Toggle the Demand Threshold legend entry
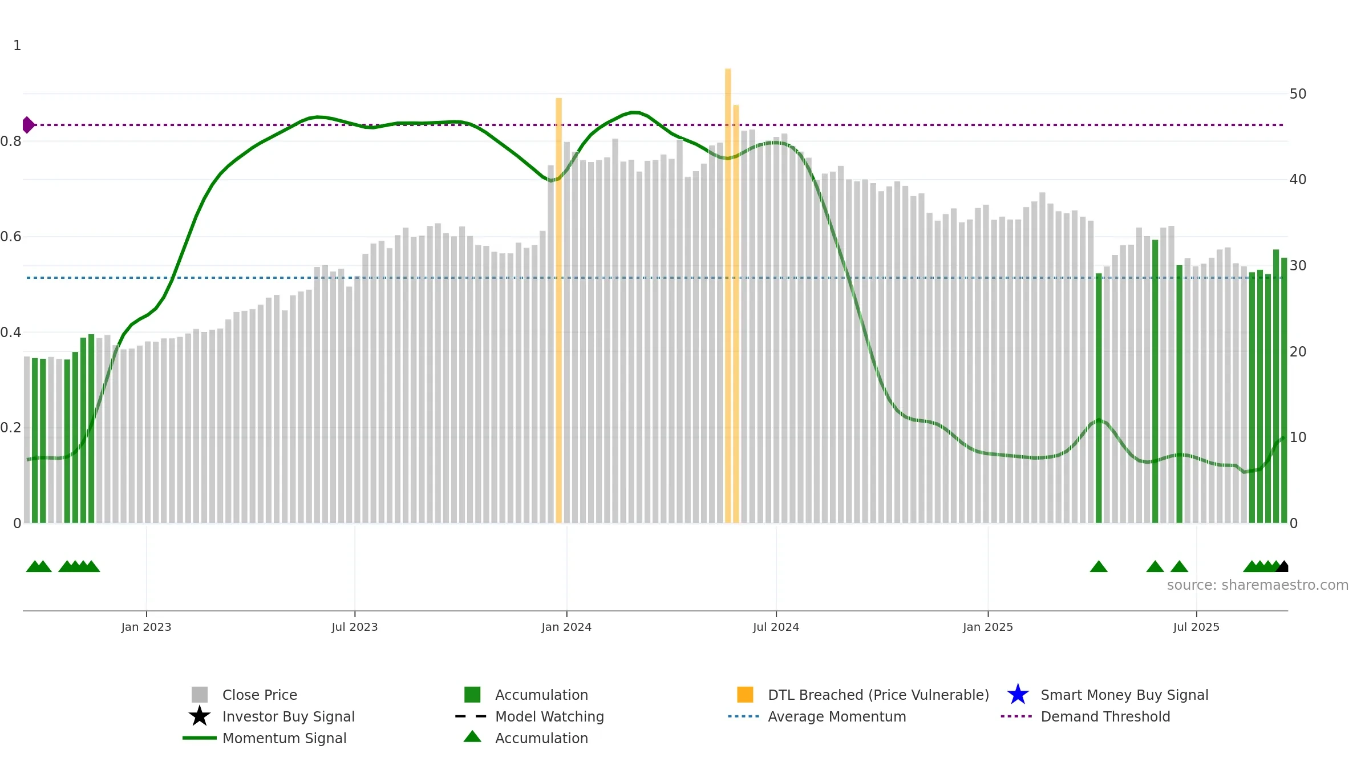The image size is (1369, 770). pyautogui.click(x=1086, y=716)
